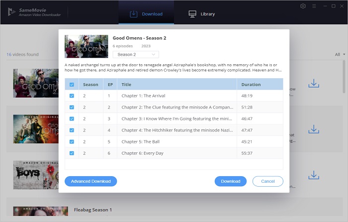This screenshot has height=222, width=348.
Task: Toggle the select-all checkbox in table header
Action: pos(72,85)
